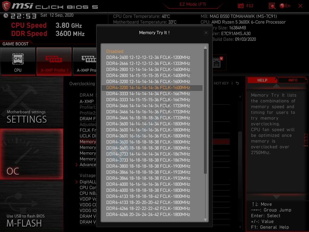Choose DDR4-2800 12-14-14-14-34 FCLK-1400MHz
The width and height of the screenshot is (309, 232).
[152, 69]
